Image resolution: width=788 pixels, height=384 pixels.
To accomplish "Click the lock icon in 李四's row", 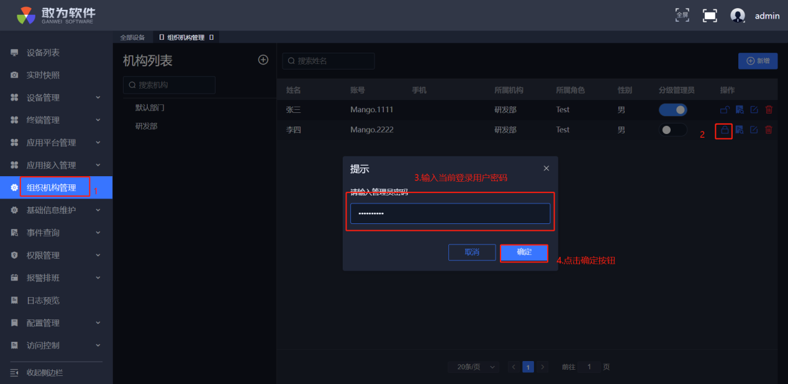I will coord(724,130).
